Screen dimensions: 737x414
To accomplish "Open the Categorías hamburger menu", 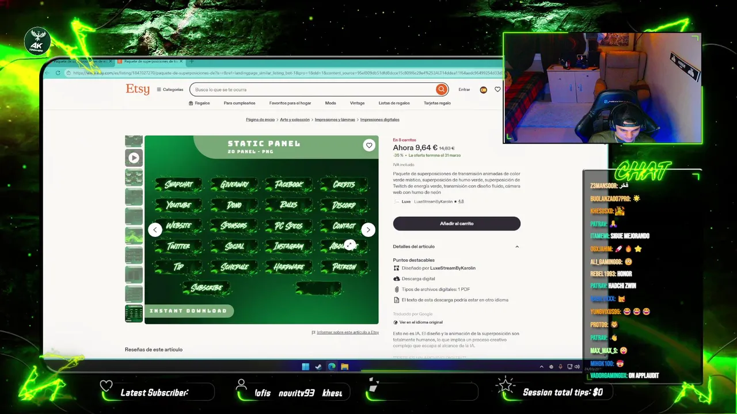I will click(x=170, y=90).
